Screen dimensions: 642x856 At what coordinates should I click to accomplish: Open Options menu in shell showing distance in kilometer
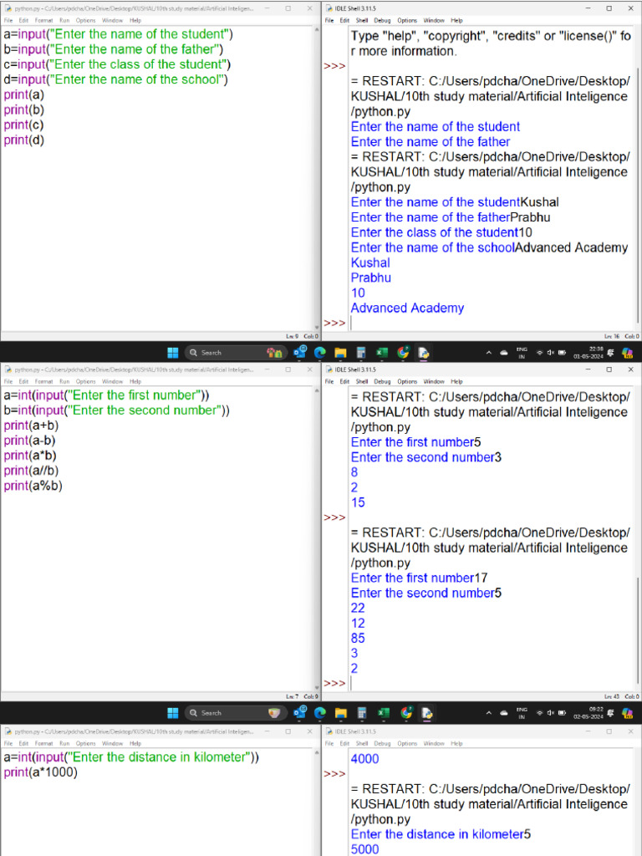pyautogui.click(x=407, y=743)
